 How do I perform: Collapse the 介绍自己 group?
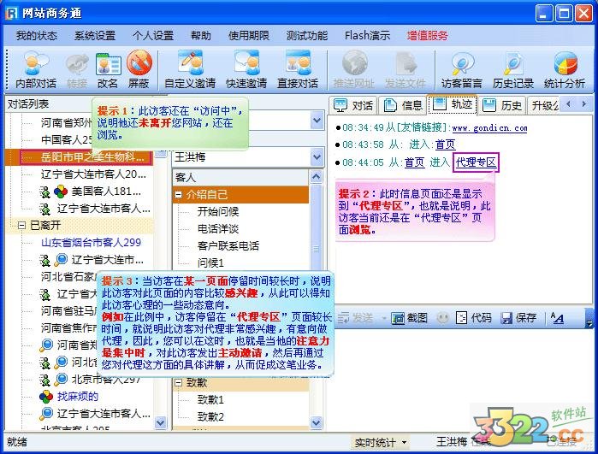pyautogui.click(x=178, y=194)
